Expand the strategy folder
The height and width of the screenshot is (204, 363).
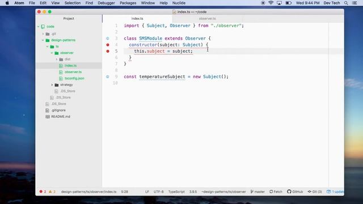[x=52, y=85]
